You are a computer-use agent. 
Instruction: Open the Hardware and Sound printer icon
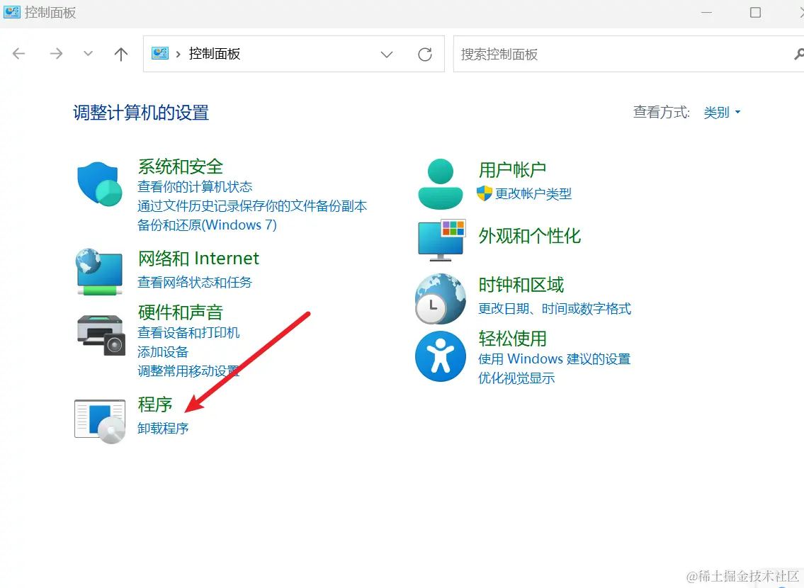(101, 335)
